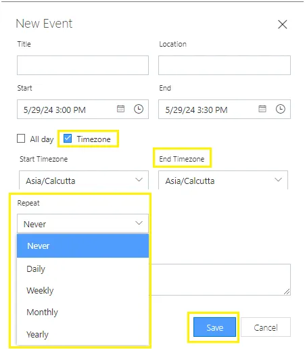
Task: Save the new event
Action: pyautogui.click(x=214, y=327)
